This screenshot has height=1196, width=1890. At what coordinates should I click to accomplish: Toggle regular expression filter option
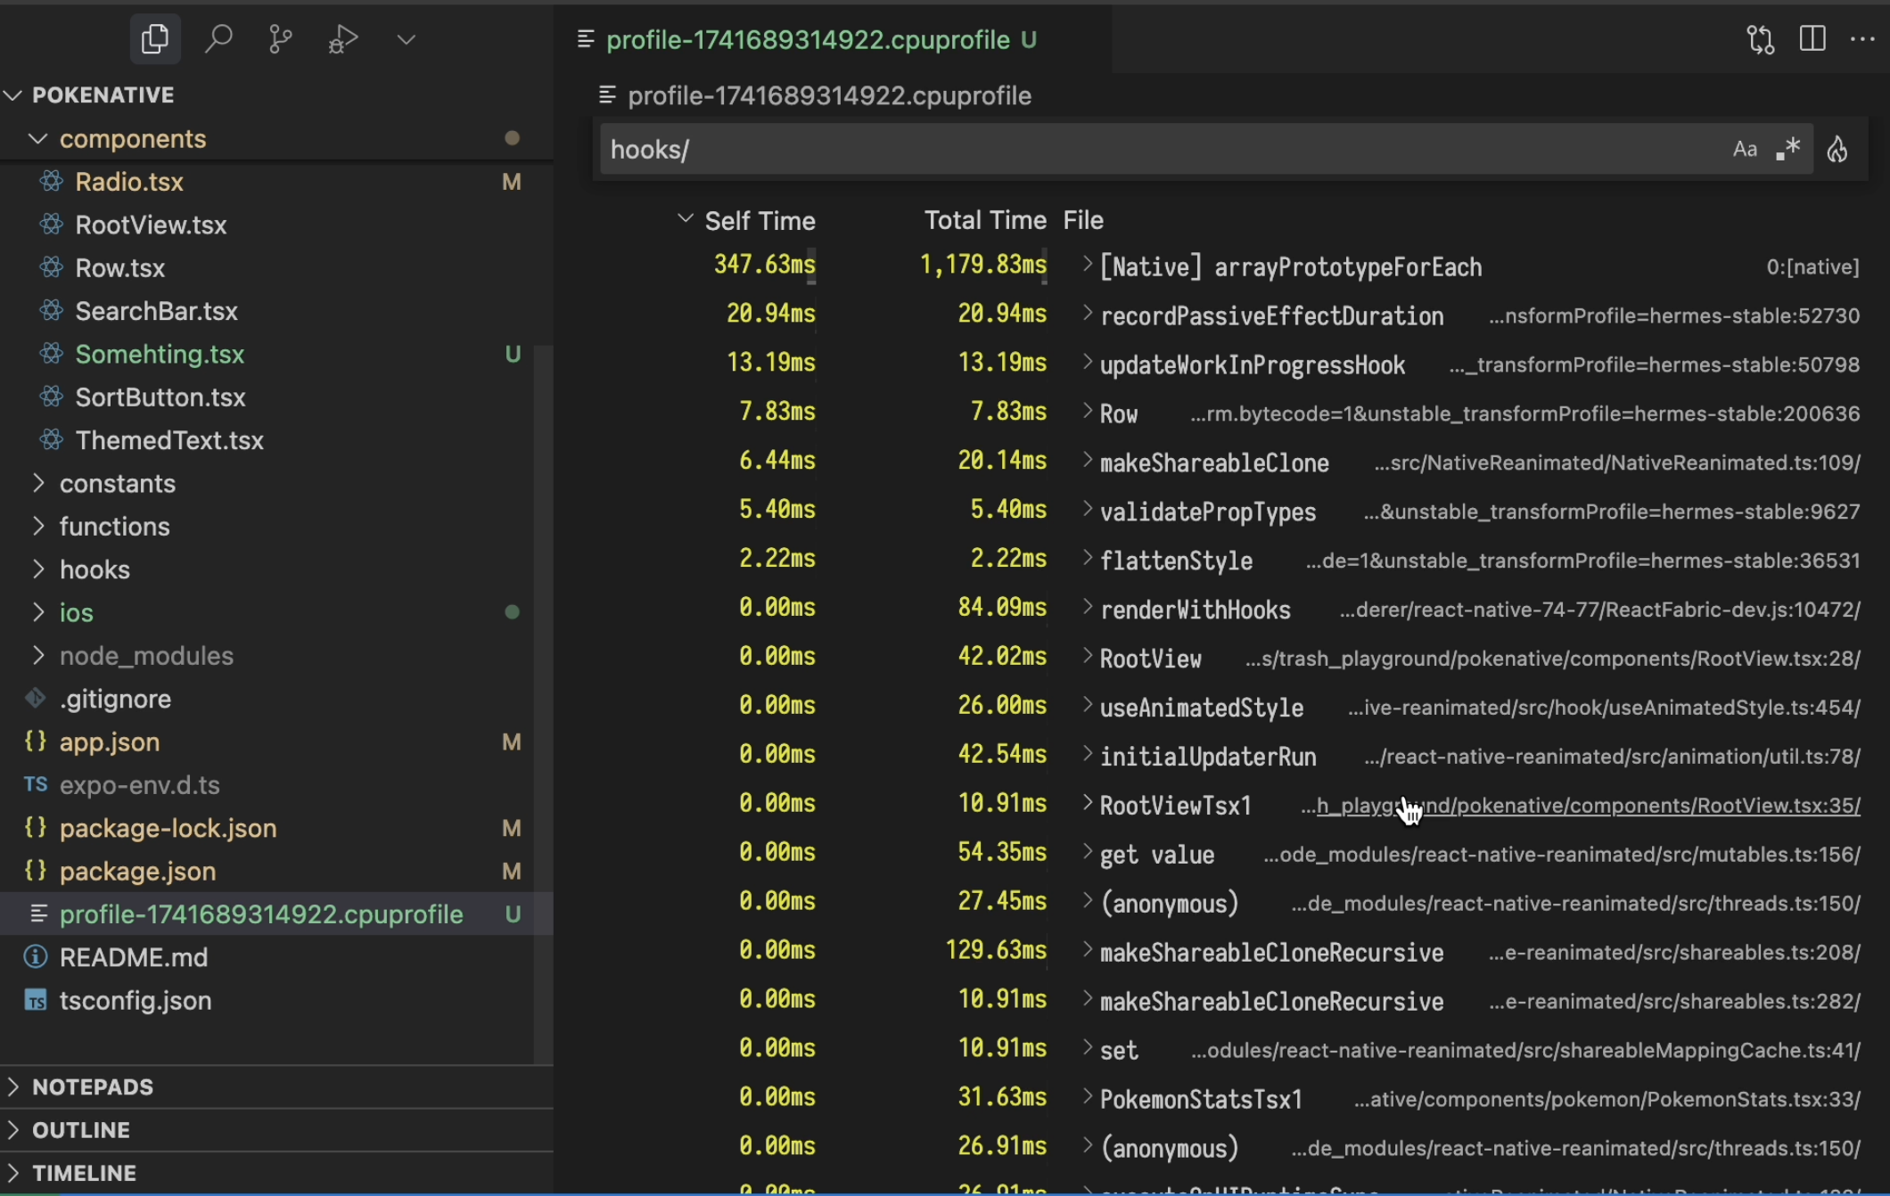point(1787,149)
